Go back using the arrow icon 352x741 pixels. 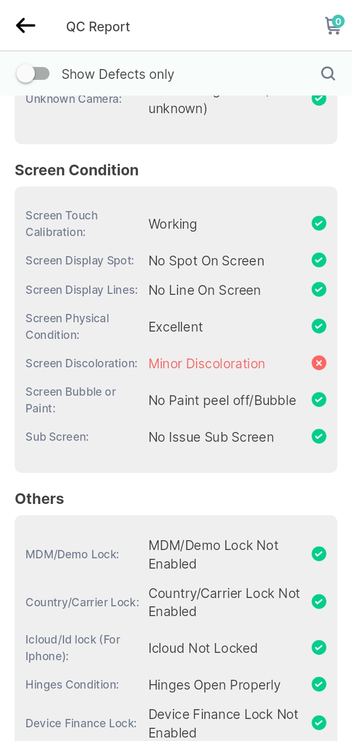tap(25, 25)
